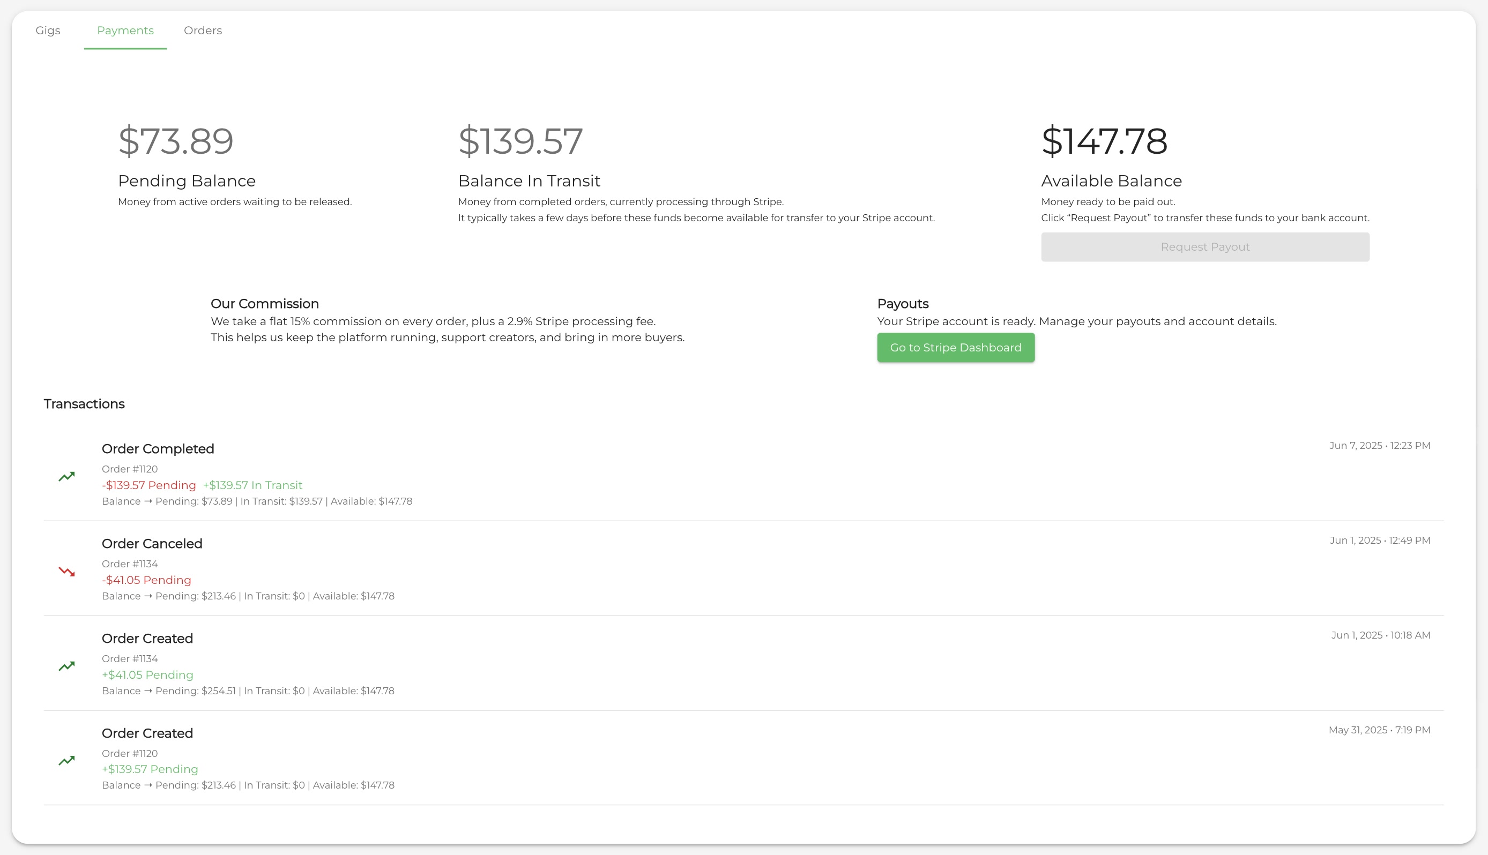This screenshot has width=1488, height=855.
Task: Click trend-down icon for Order Canceled
Action: (x=66, y=572)
